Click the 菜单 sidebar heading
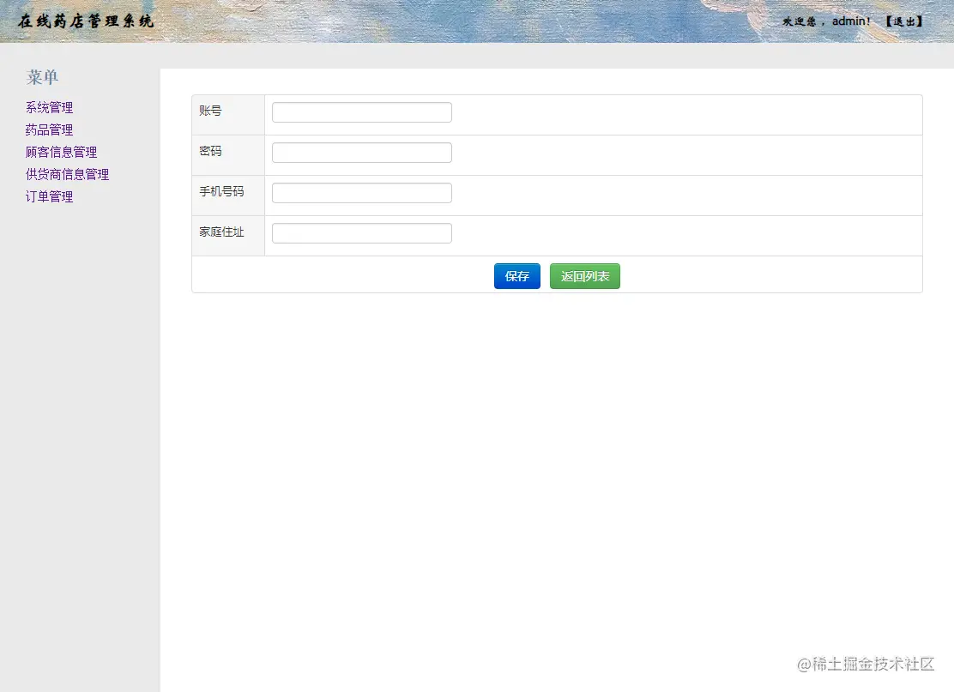Screen dimensions: 954x692 click(42, 77)
